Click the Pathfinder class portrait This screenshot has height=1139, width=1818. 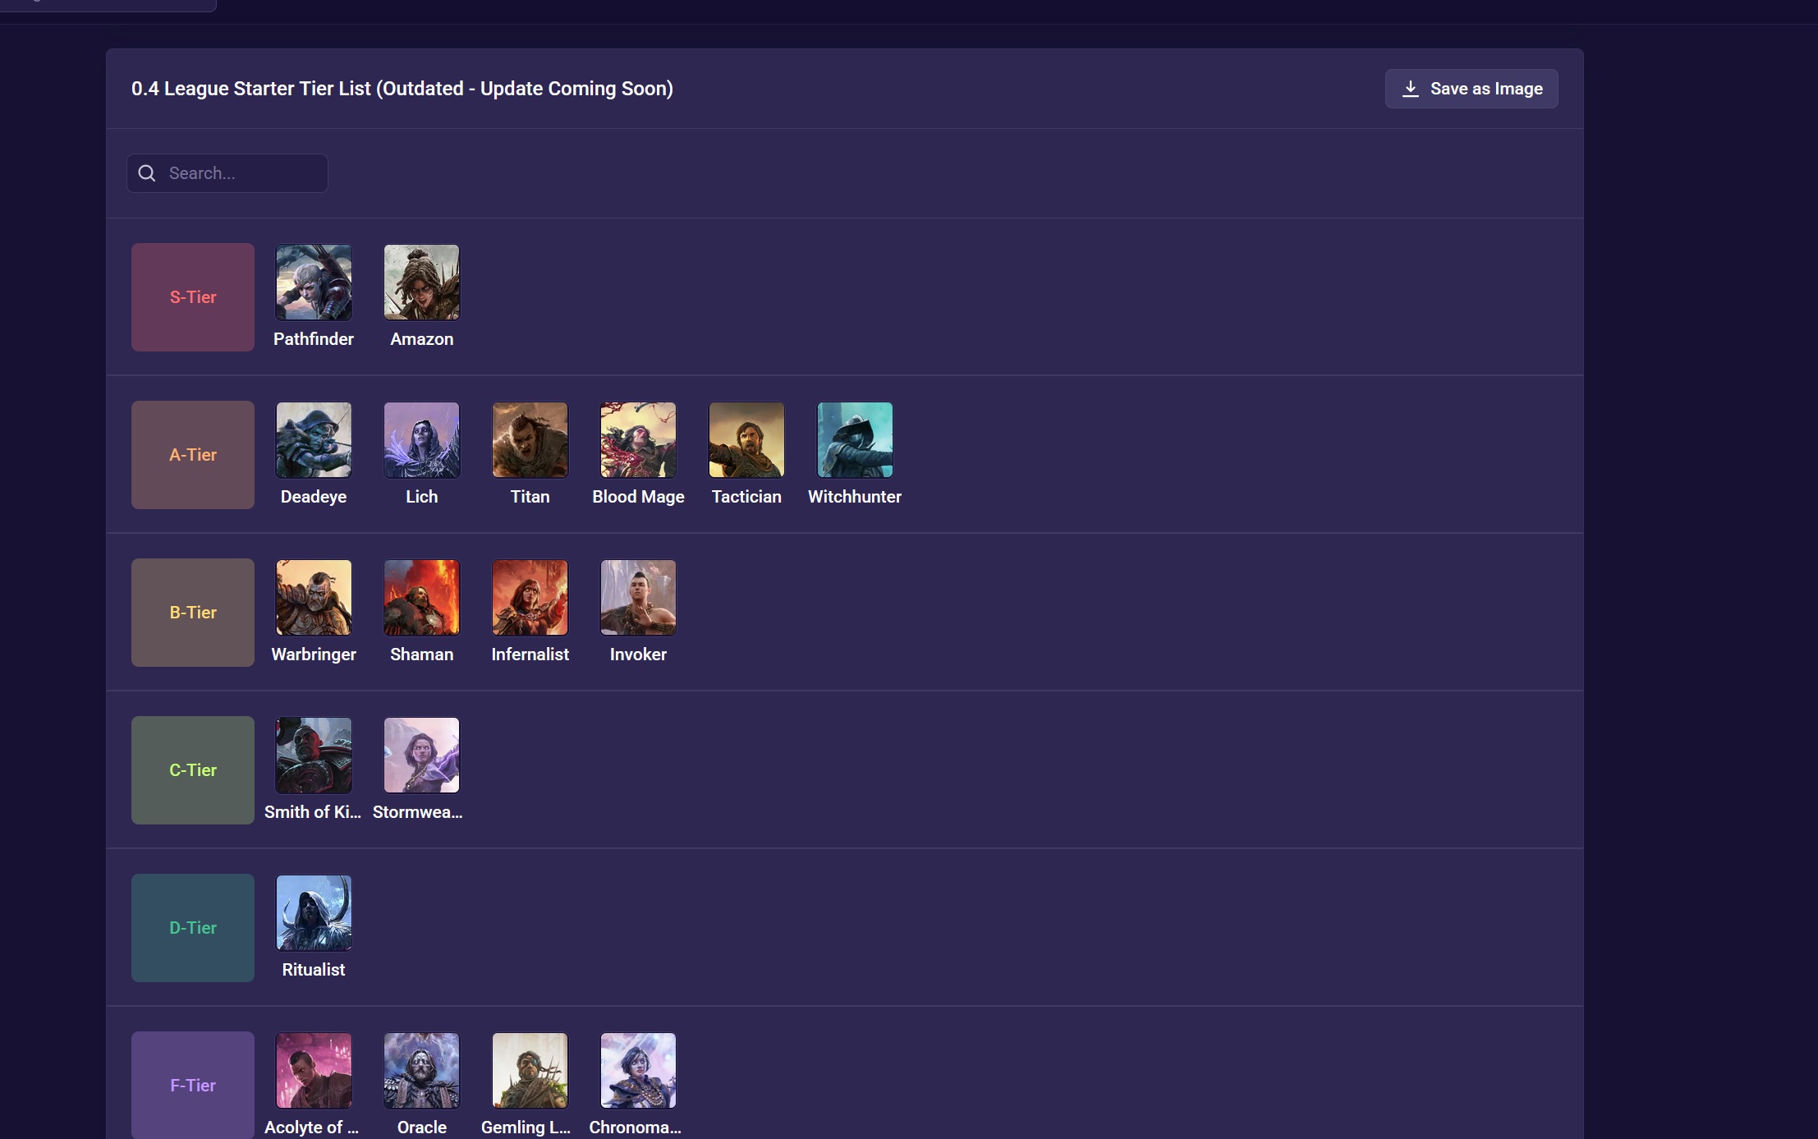(x=314, y=282)
